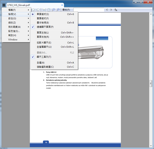Image resolution: width=154 pixels, height=149 pixels.
Task: Click the page number 10 label
Action: [x=46, y=142]
